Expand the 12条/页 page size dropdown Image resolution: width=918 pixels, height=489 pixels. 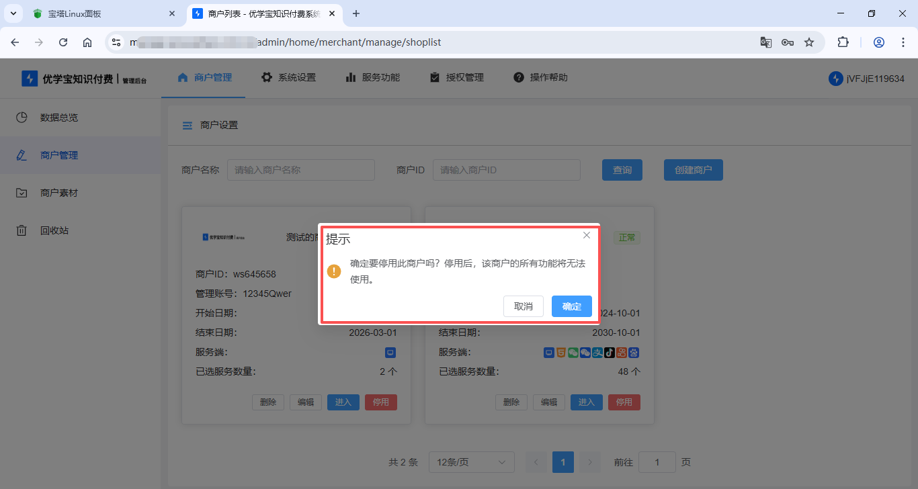[x=471, y=462]
